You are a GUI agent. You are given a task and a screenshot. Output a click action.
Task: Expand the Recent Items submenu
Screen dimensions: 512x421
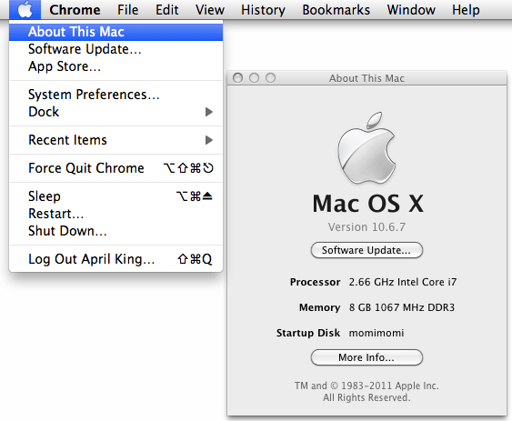115,140
